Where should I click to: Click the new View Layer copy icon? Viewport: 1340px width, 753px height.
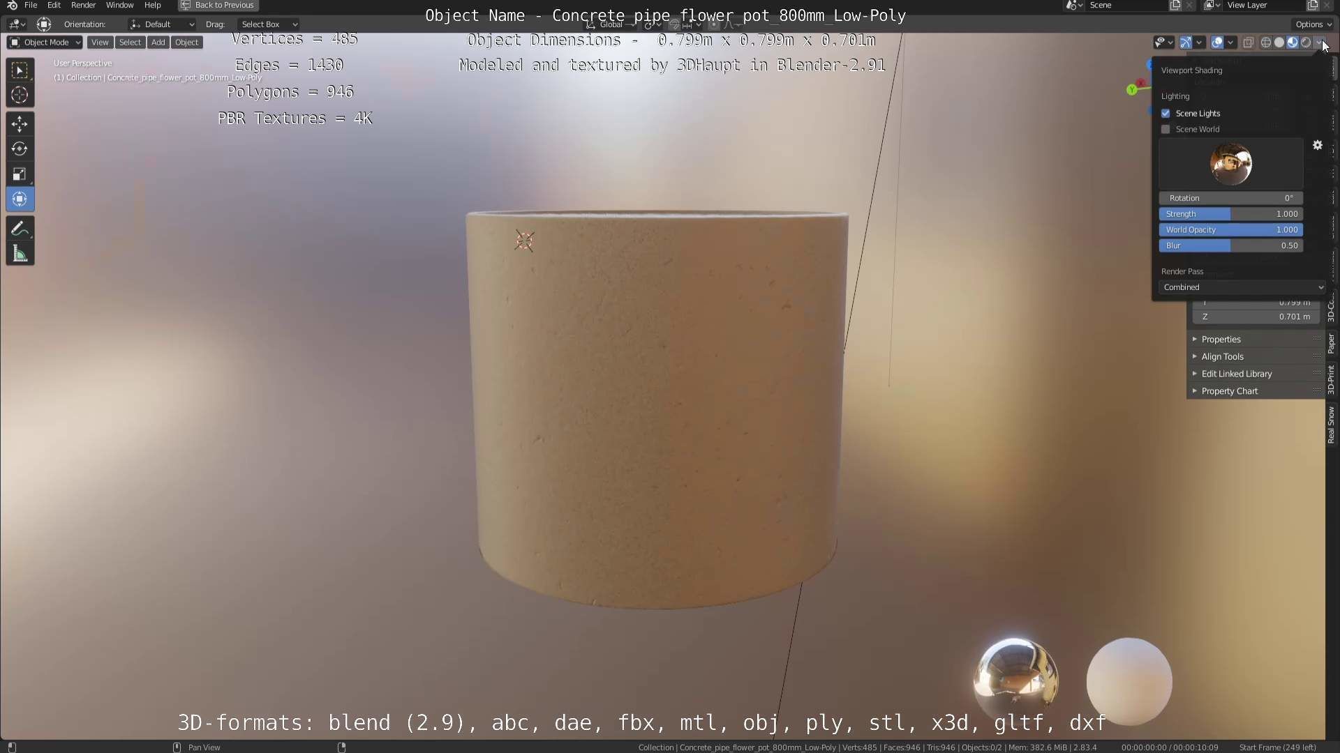1312,5
